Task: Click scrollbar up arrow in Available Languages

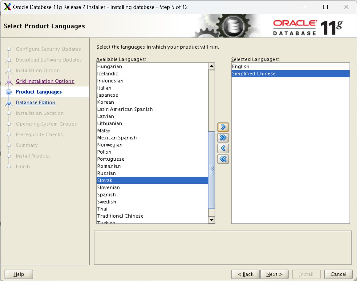Action: (x=212, y=66)
